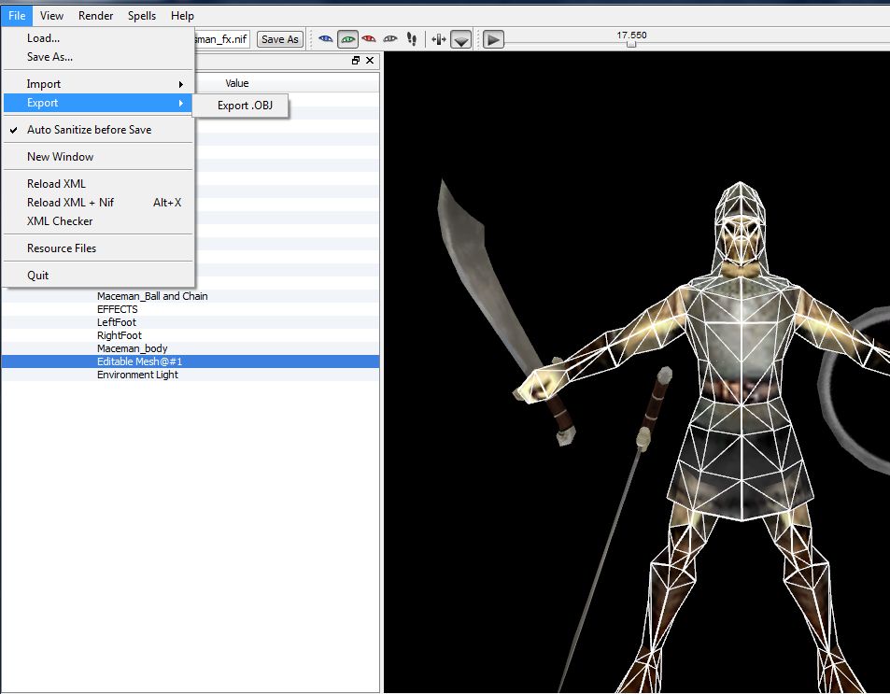Image resolution: width=890 pixels, height=694 pixels.
Task: Select the Maceman_body row
Action: (x=191, y=348)
